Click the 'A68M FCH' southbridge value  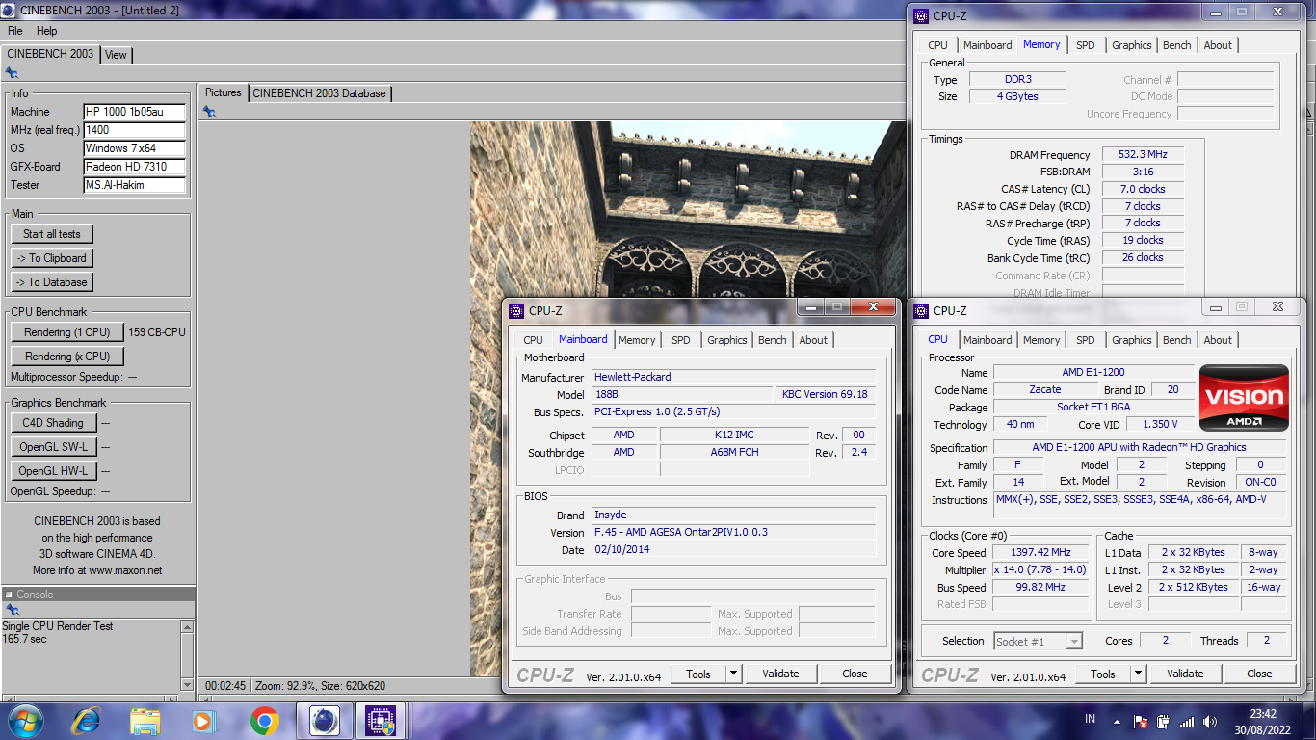[x=733, y=453]
